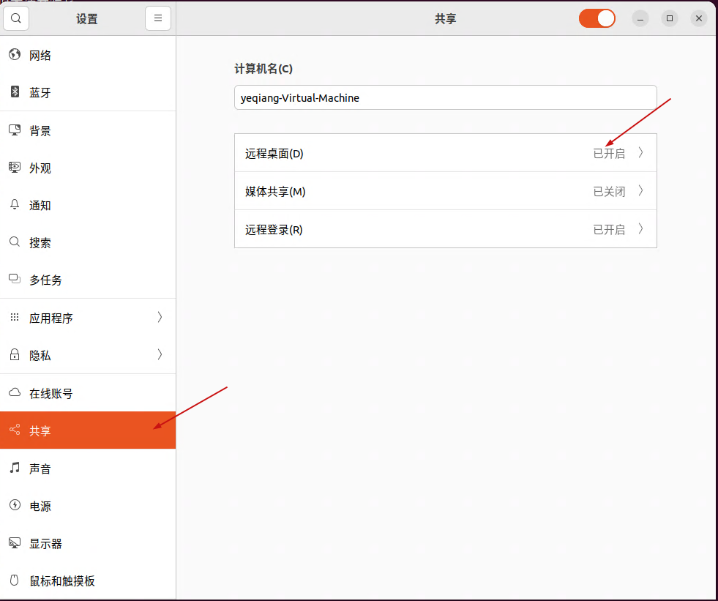Click the appearance icon beside 外观
The image size is (718, 601).
point(15,167)
